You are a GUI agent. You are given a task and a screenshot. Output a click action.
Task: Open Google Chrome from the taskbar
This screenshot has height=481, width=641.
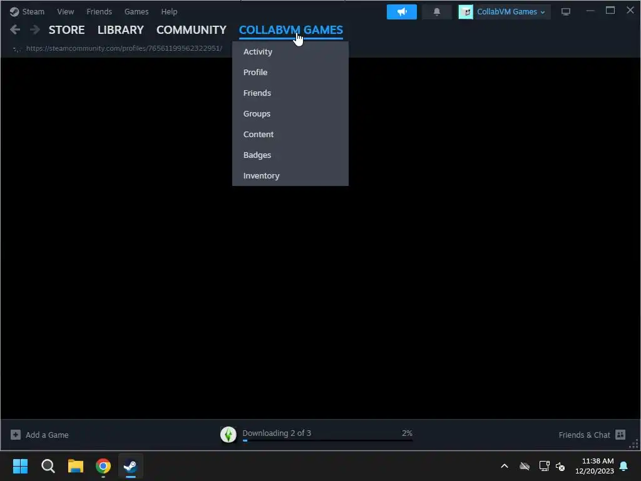(x=103, y=466)
